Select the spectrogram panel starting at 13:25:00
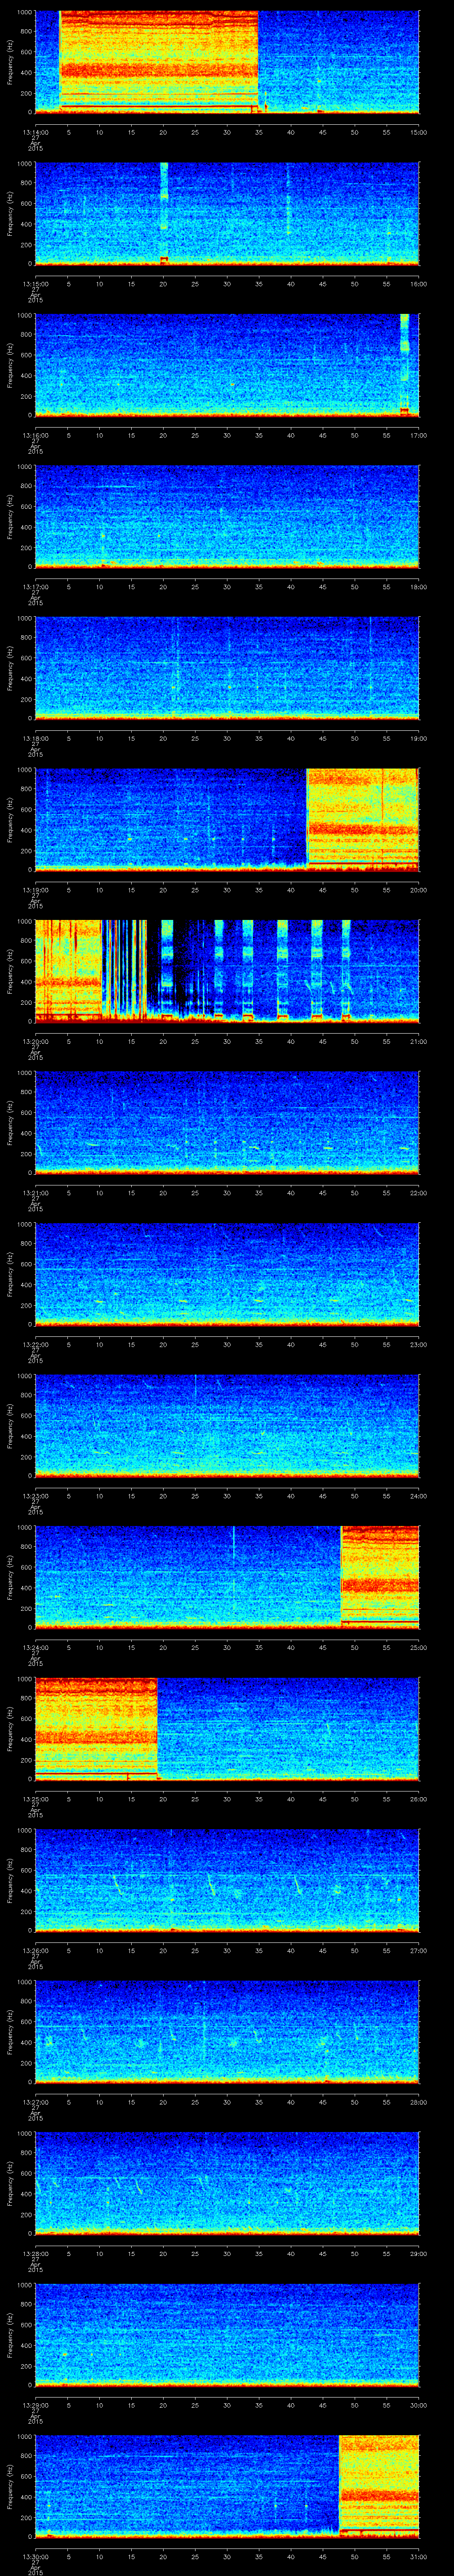This screenshot has height=2576, width=454. (x=227, y=1729)
